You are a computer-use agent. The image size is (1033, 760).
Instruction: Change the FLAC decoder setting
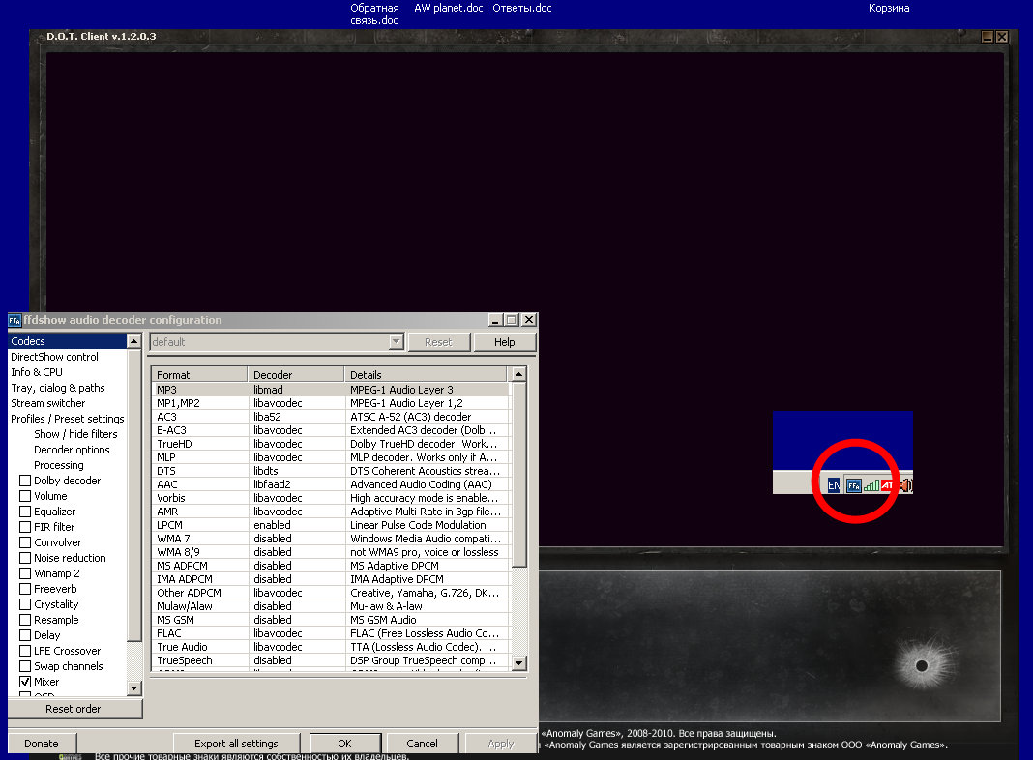[x=296, y=633]
